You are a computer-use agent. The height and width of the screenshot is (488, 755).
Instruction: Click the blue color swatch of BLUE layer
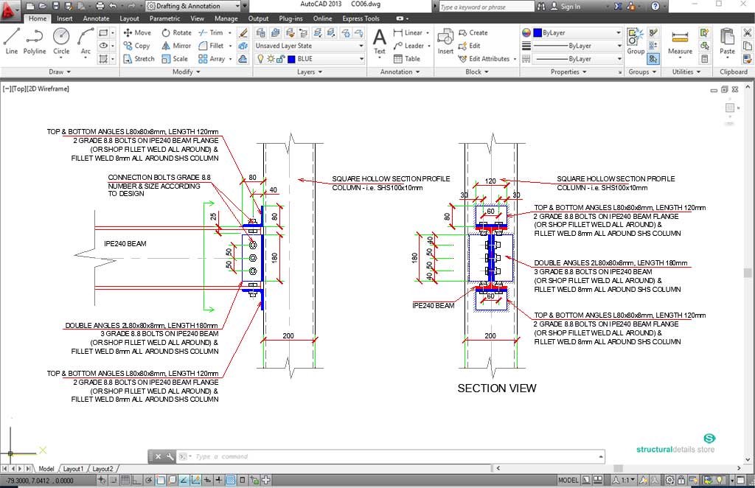[x=291, y=59]
